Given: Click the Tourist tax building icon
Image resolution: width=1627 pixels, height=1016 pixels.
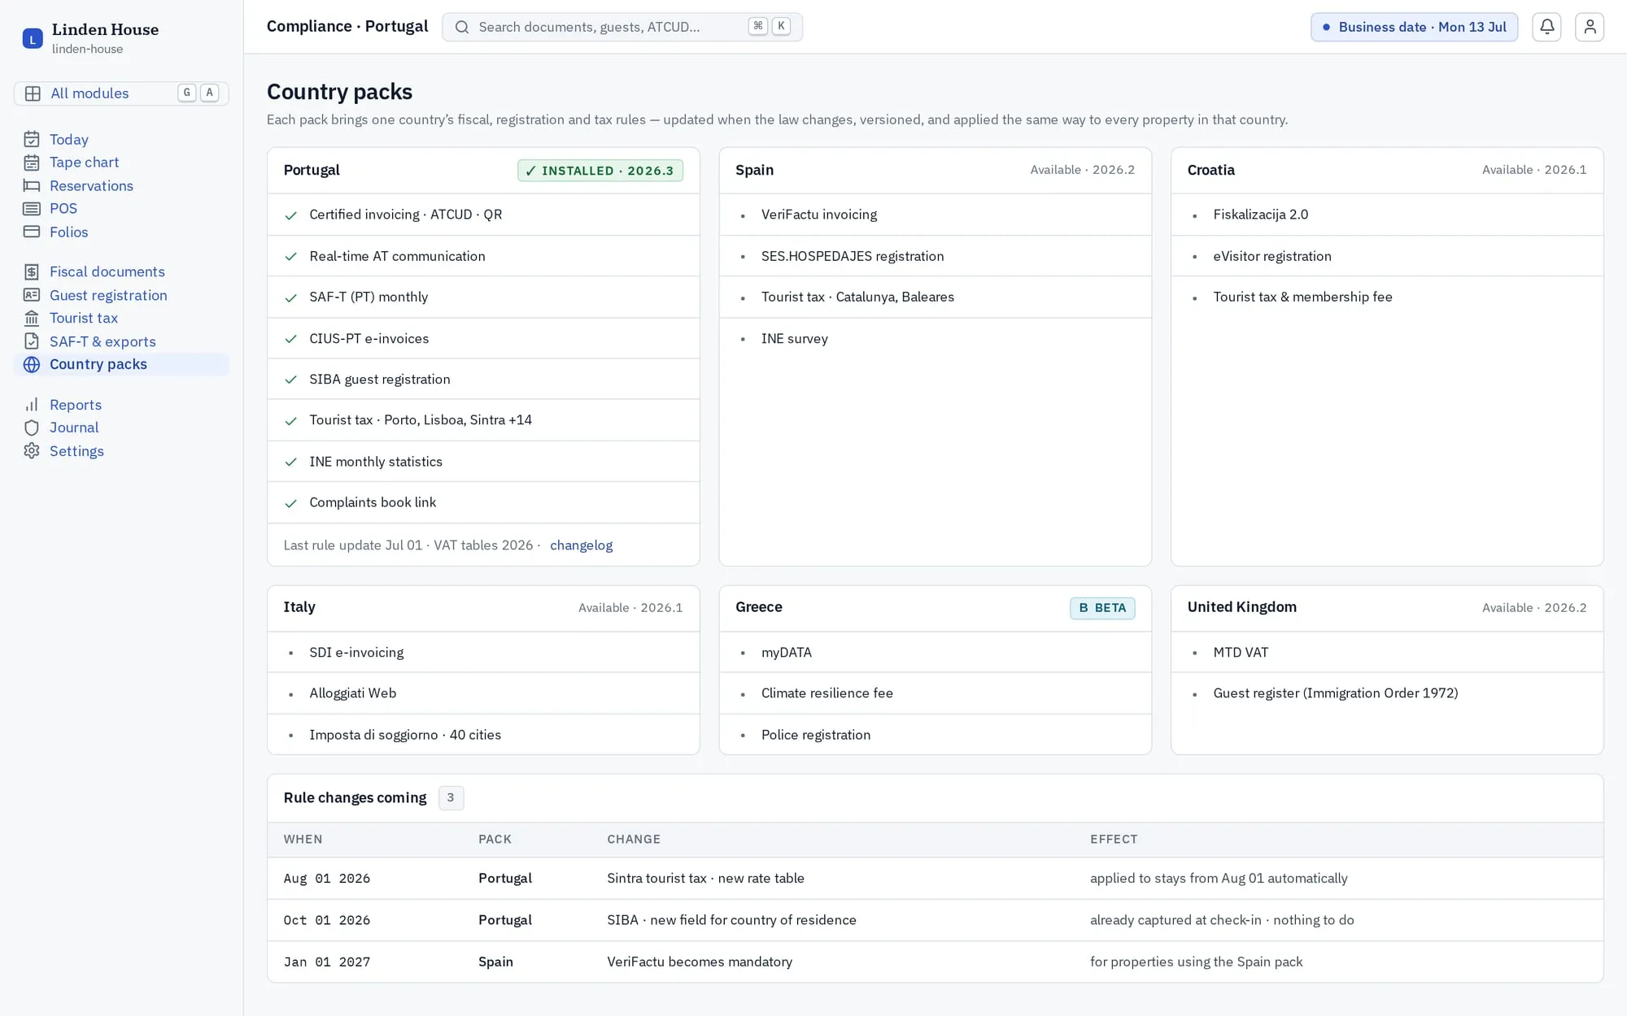Looking at the screenshot, I should point(32,318).
